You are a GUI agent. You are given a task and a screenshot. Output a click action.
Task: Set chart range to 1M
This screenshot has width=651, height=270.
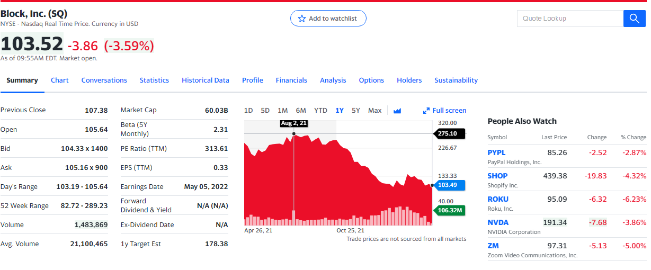(x=283, y=110)
